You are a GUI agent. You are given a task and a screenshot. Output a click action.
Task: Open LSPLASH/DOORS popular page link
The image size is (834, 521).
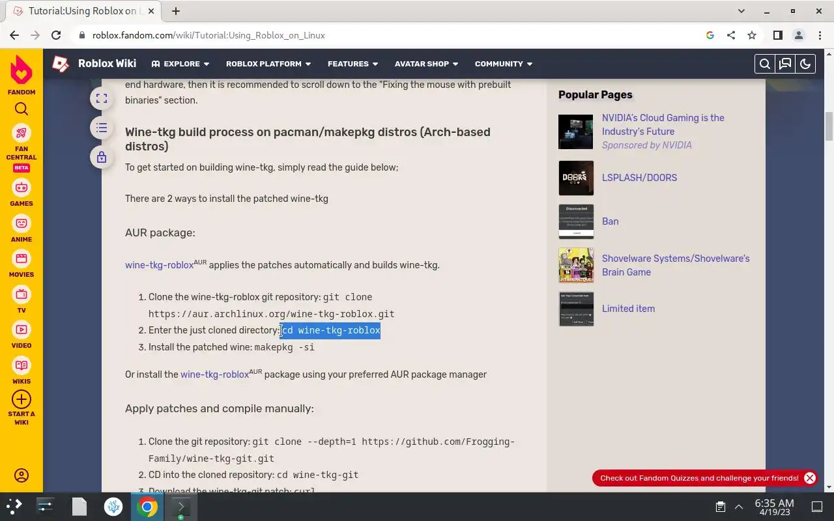point(639,178)
